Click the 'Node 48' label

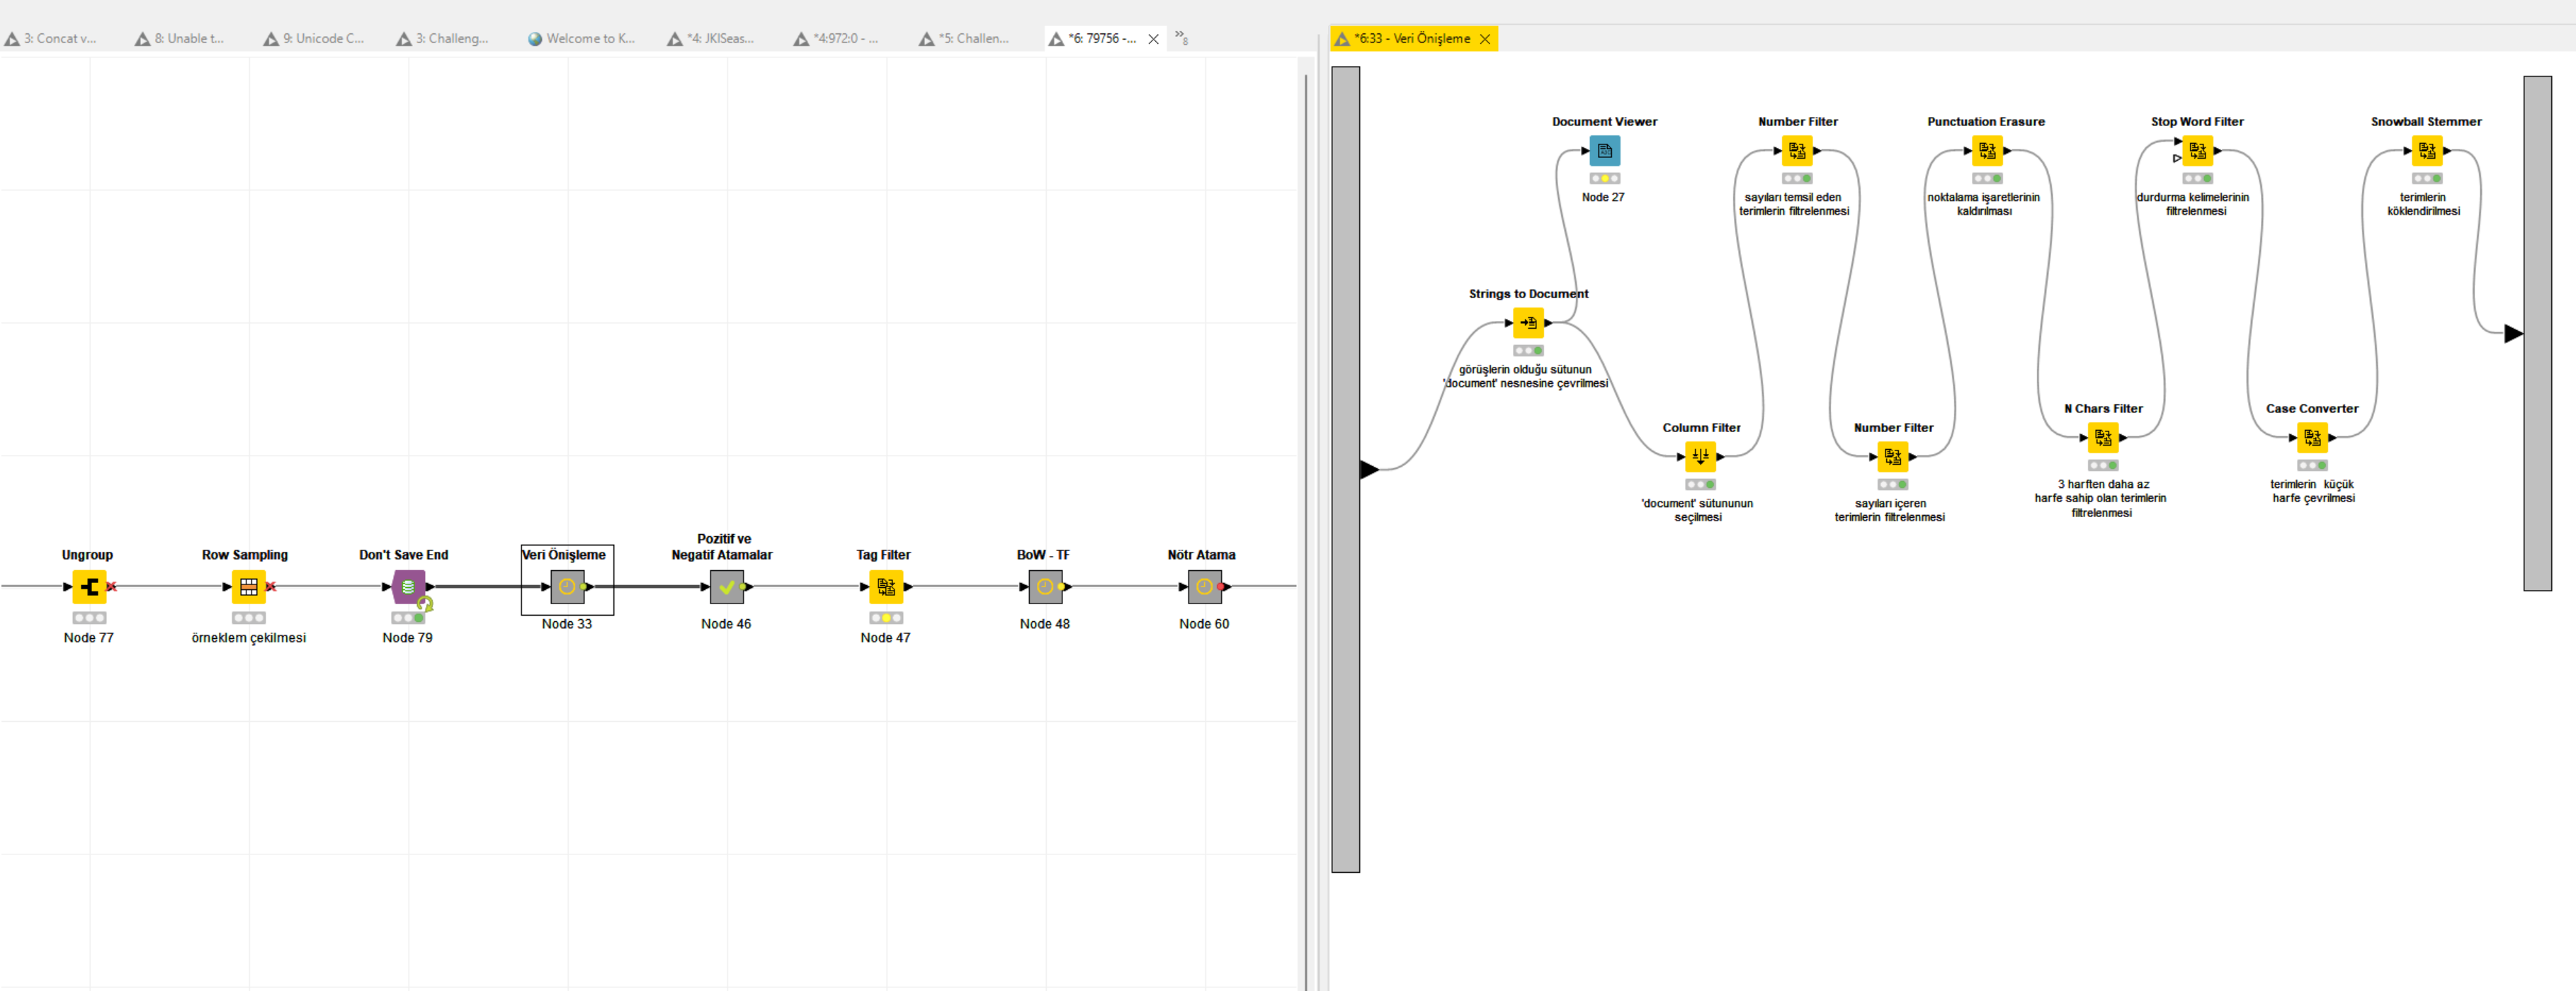(x=1045, y=624)
